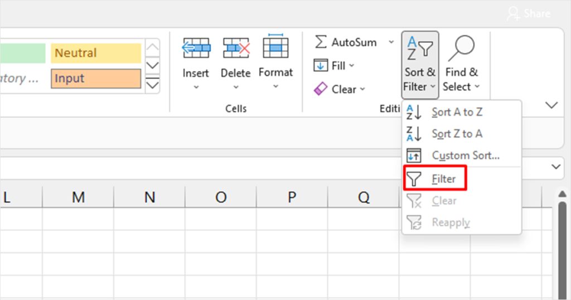Collapse the ribbon with the chevron
The width and height of the screenshot is (571, 300).
(x=551, y=105)
